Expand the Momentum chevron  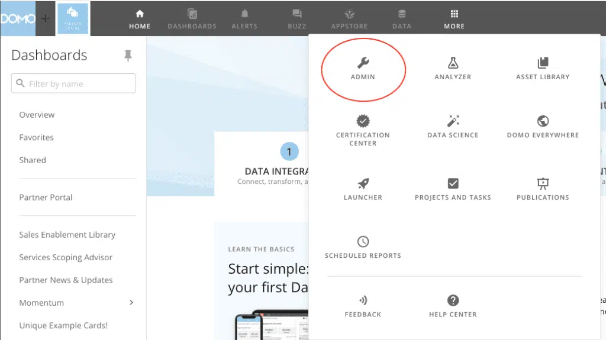[131, 303]
